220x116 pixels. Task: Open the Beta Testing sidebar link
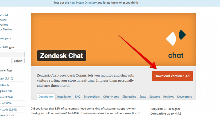click(x=6, y=29)
